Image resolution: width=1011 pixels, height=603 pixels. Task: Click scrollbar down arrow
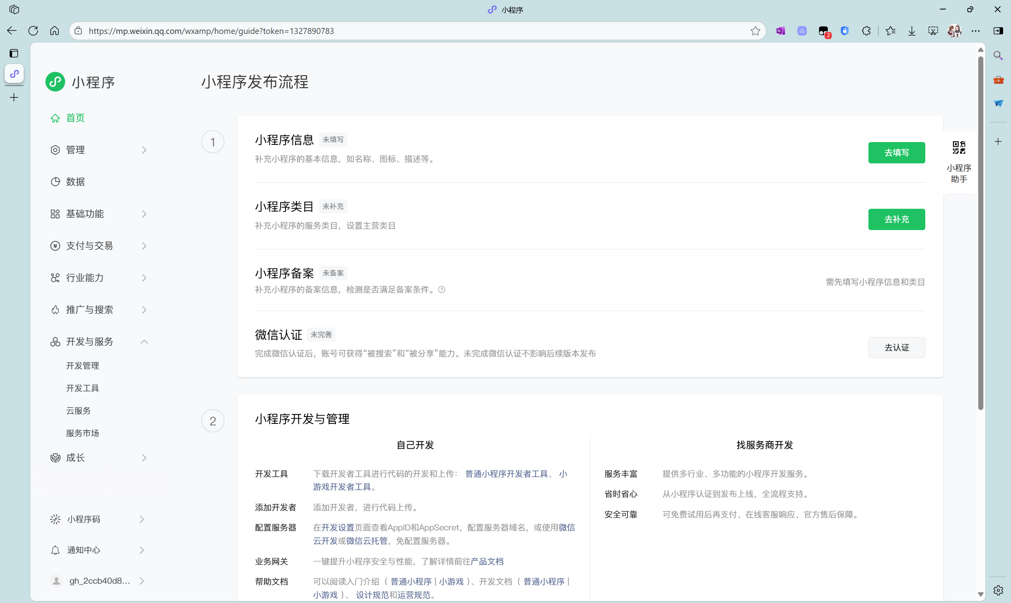(981, 594)
